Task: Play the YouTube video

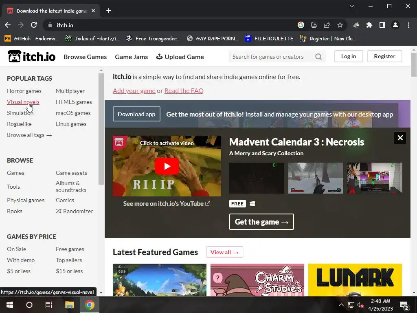Action: coord(167,166)
